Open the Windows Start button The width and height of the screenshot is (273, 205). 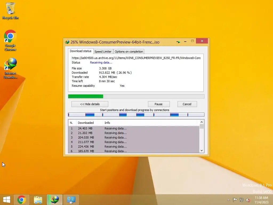tap(7, 200)
